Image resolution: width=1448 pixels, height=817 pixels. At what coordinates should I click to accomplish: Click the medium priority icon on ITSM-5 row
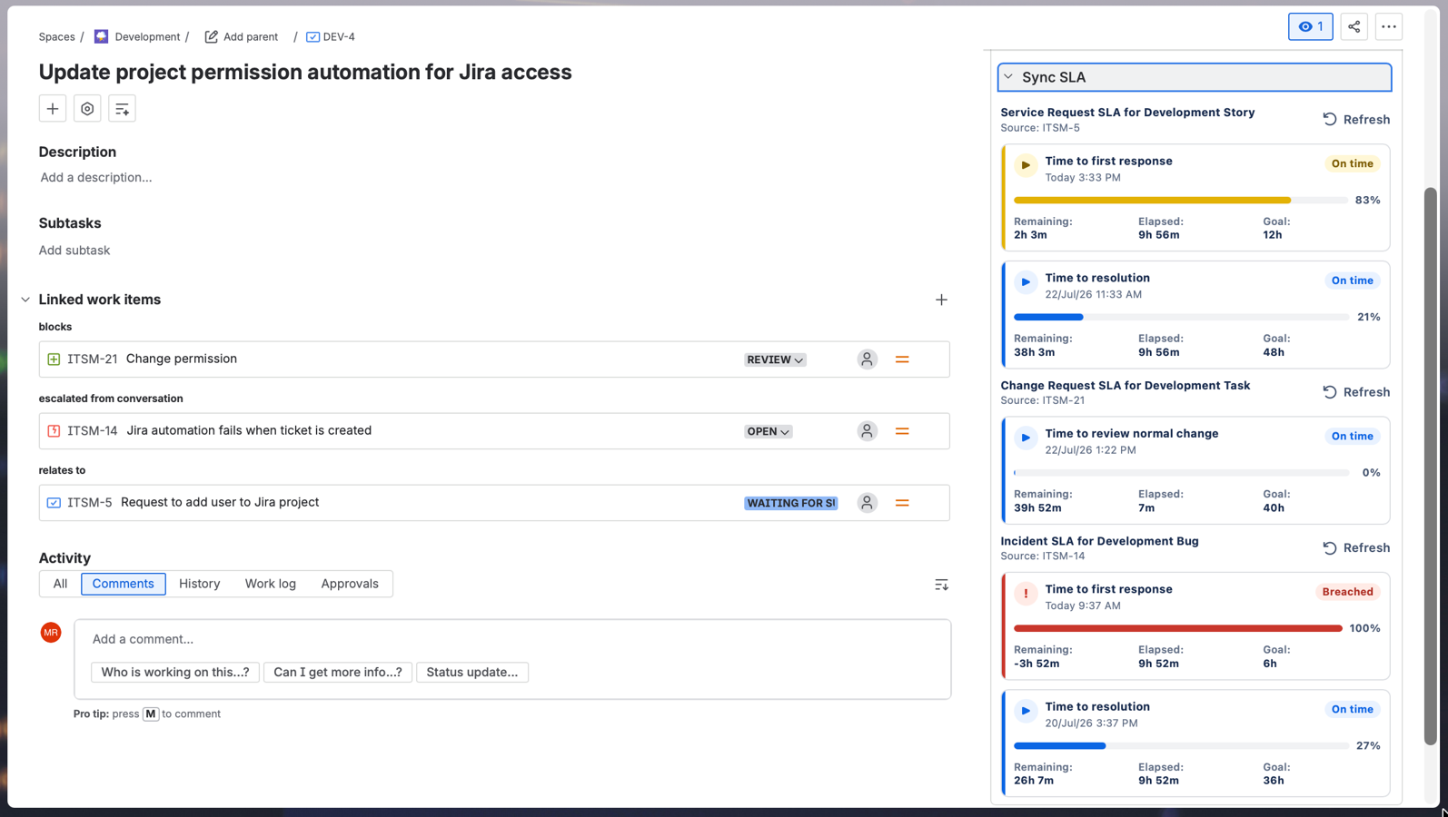point(902,503)
